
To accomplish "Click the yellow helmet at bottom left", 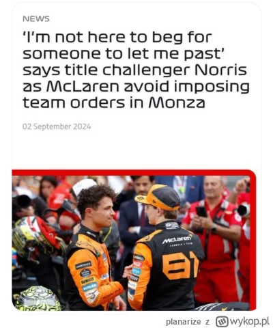I will pyautogui.click(x=38, y=299).
